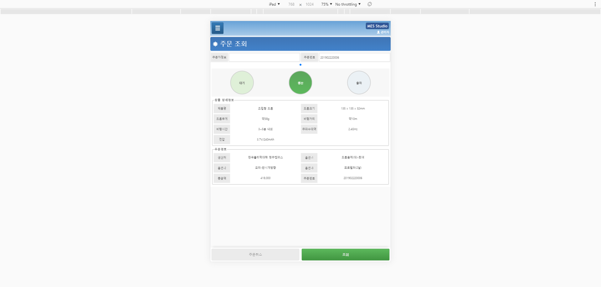This screenshot has width=601, height=287.
Task: Select the 출하 status circle
Action: [359, 83]
